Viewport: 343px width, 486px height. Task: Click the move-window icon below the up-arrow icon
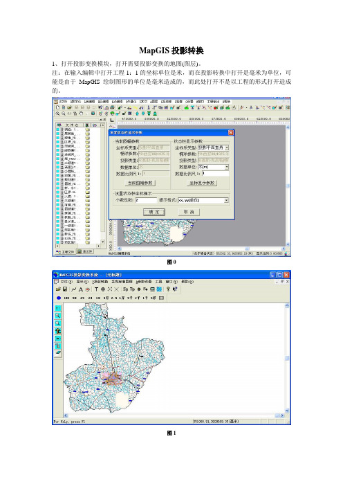pyautogui.click(x=58, y=339)
